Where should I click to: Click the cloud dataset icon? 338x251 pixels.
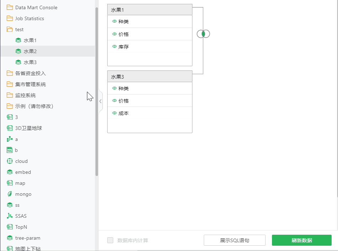(10, 161)
